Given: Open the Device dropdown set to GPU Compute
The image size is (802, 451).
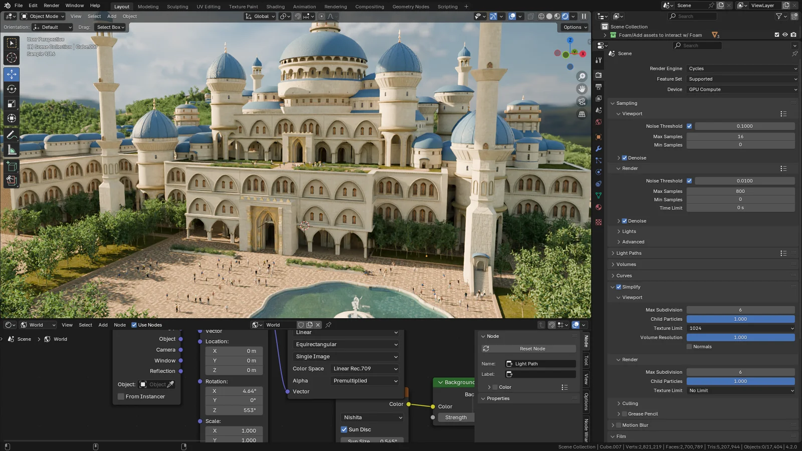Looking at the screenshot, I should click(741, 89).
